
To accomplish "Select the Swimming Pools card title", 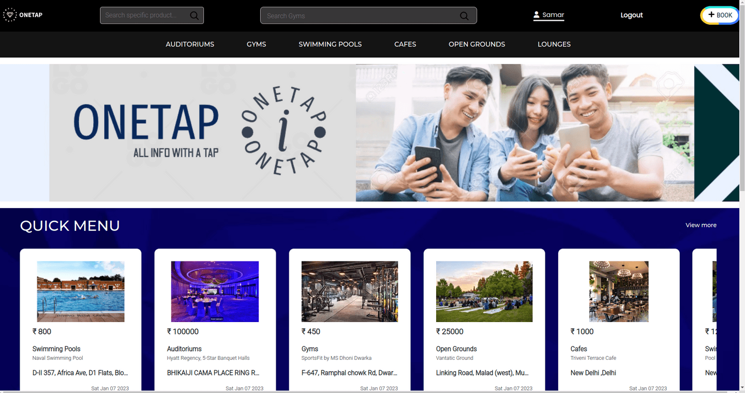I will (x=56, y=349).
